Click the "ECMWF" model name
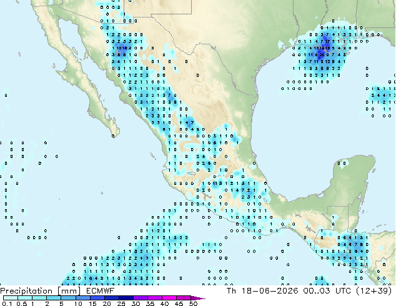Screen dimensions: 396x306 click(101, 291)
